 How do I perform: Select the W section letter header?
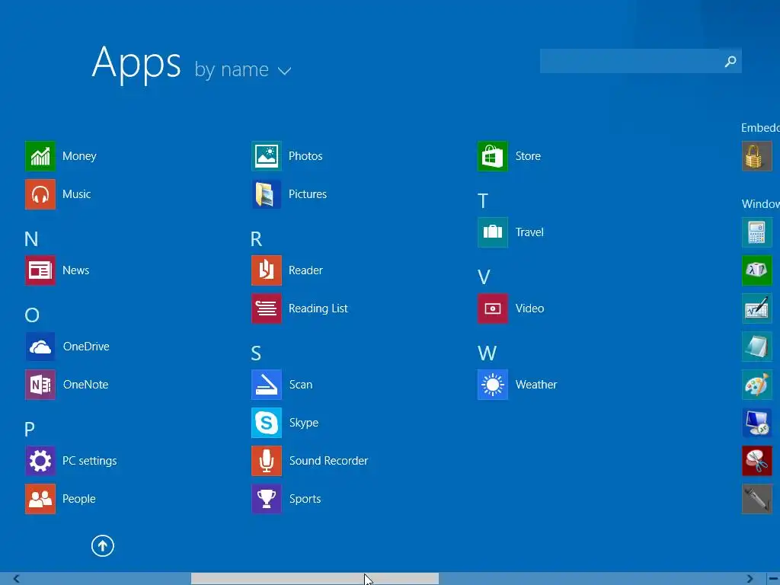click(487, 353)
